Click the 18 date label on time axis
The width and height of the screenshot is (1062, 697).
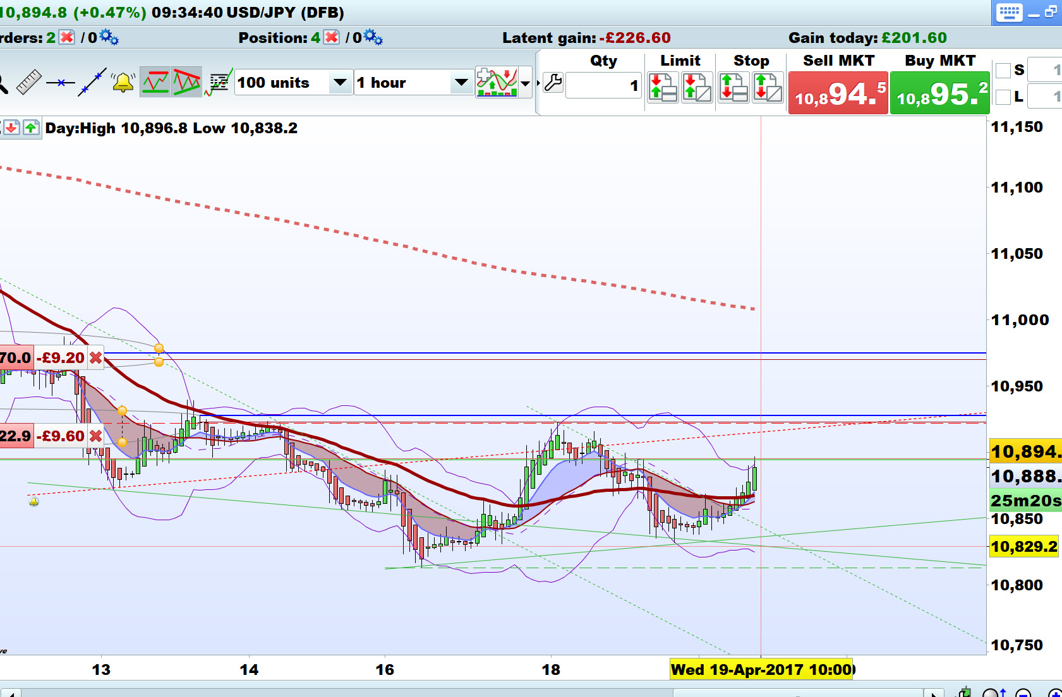(551, 670)
